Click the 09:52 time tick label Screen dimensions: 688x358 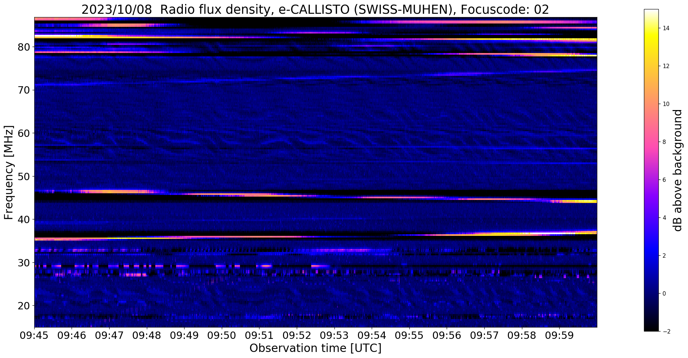point(297,336)
